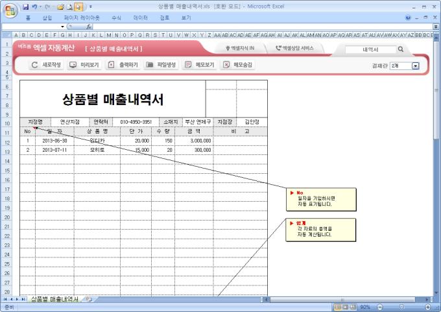Open the 수식 ribbon tab
Screen dimensions: 441x312
[x=116, y=18]
